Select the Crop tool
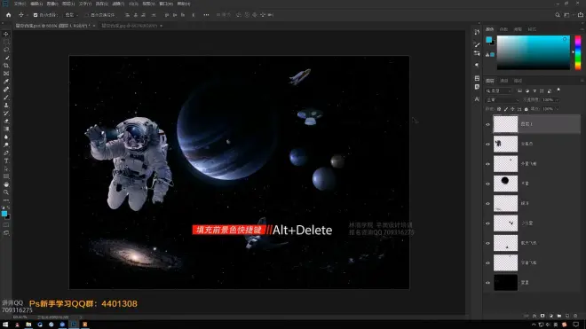This screenshot has width=586, height=329. [6, 66]
